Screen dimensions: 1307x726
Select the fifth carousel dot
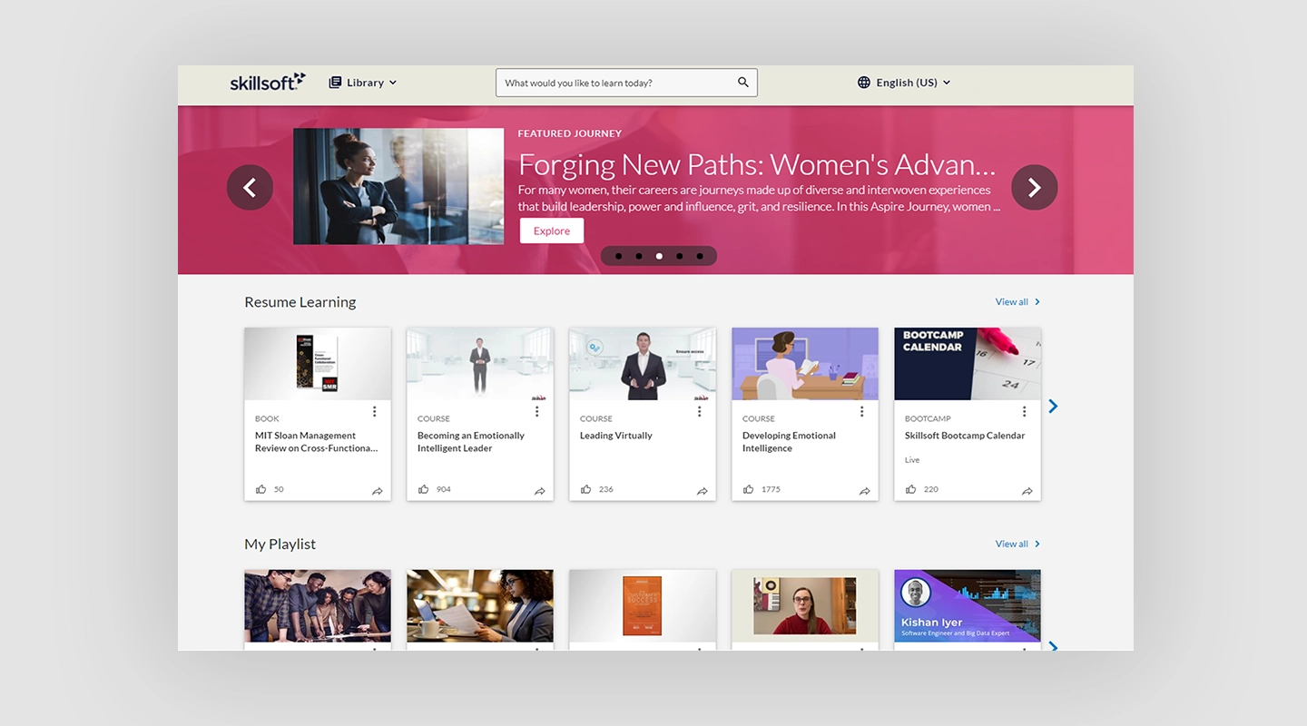click(x=700, y=256)
